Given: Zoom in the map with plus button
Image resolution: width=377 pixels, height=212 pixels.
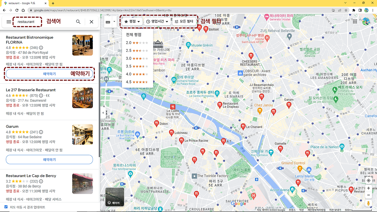Looking at the screenshot, I should click(368, 188).
